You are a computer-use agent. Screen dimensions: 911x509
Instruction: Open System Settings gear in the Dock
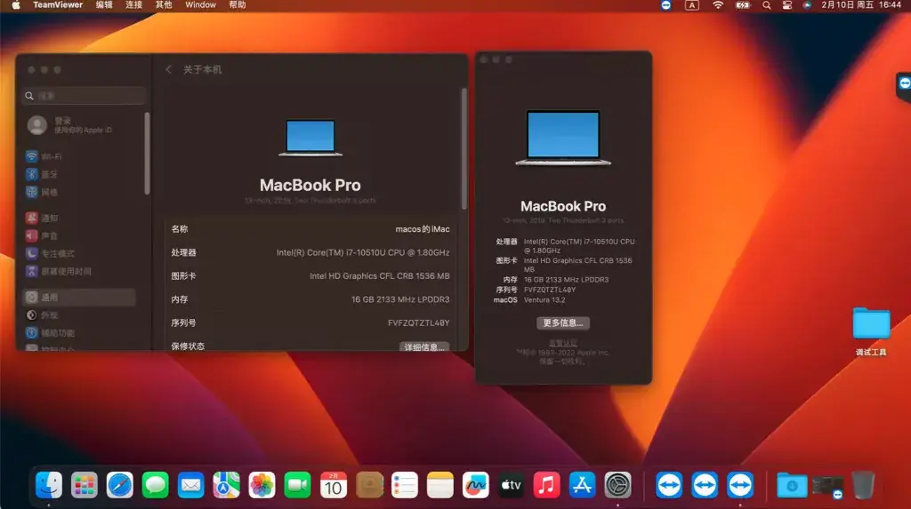(x=617, y=485)
